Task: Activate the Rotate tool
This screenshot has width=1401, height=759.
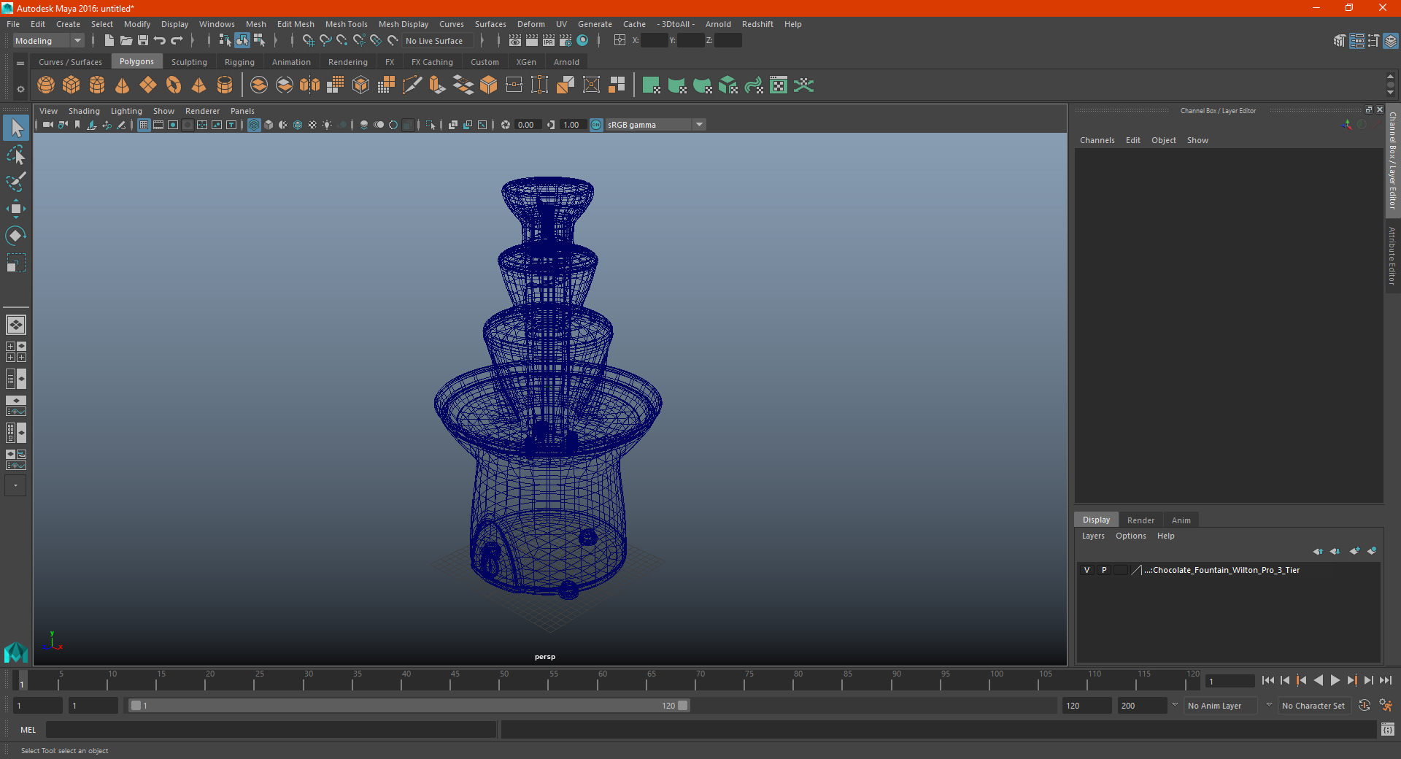Action: pos(16,236)
